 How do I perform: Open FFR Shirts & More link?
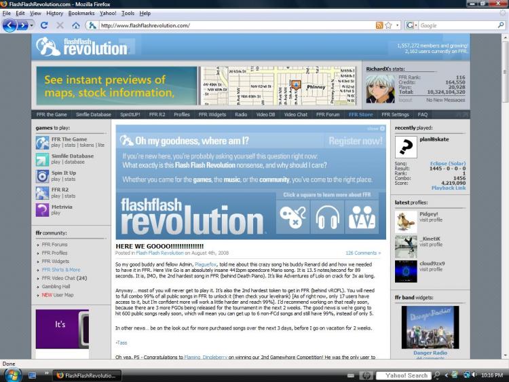pyautogui.click(x=60, y=270)
